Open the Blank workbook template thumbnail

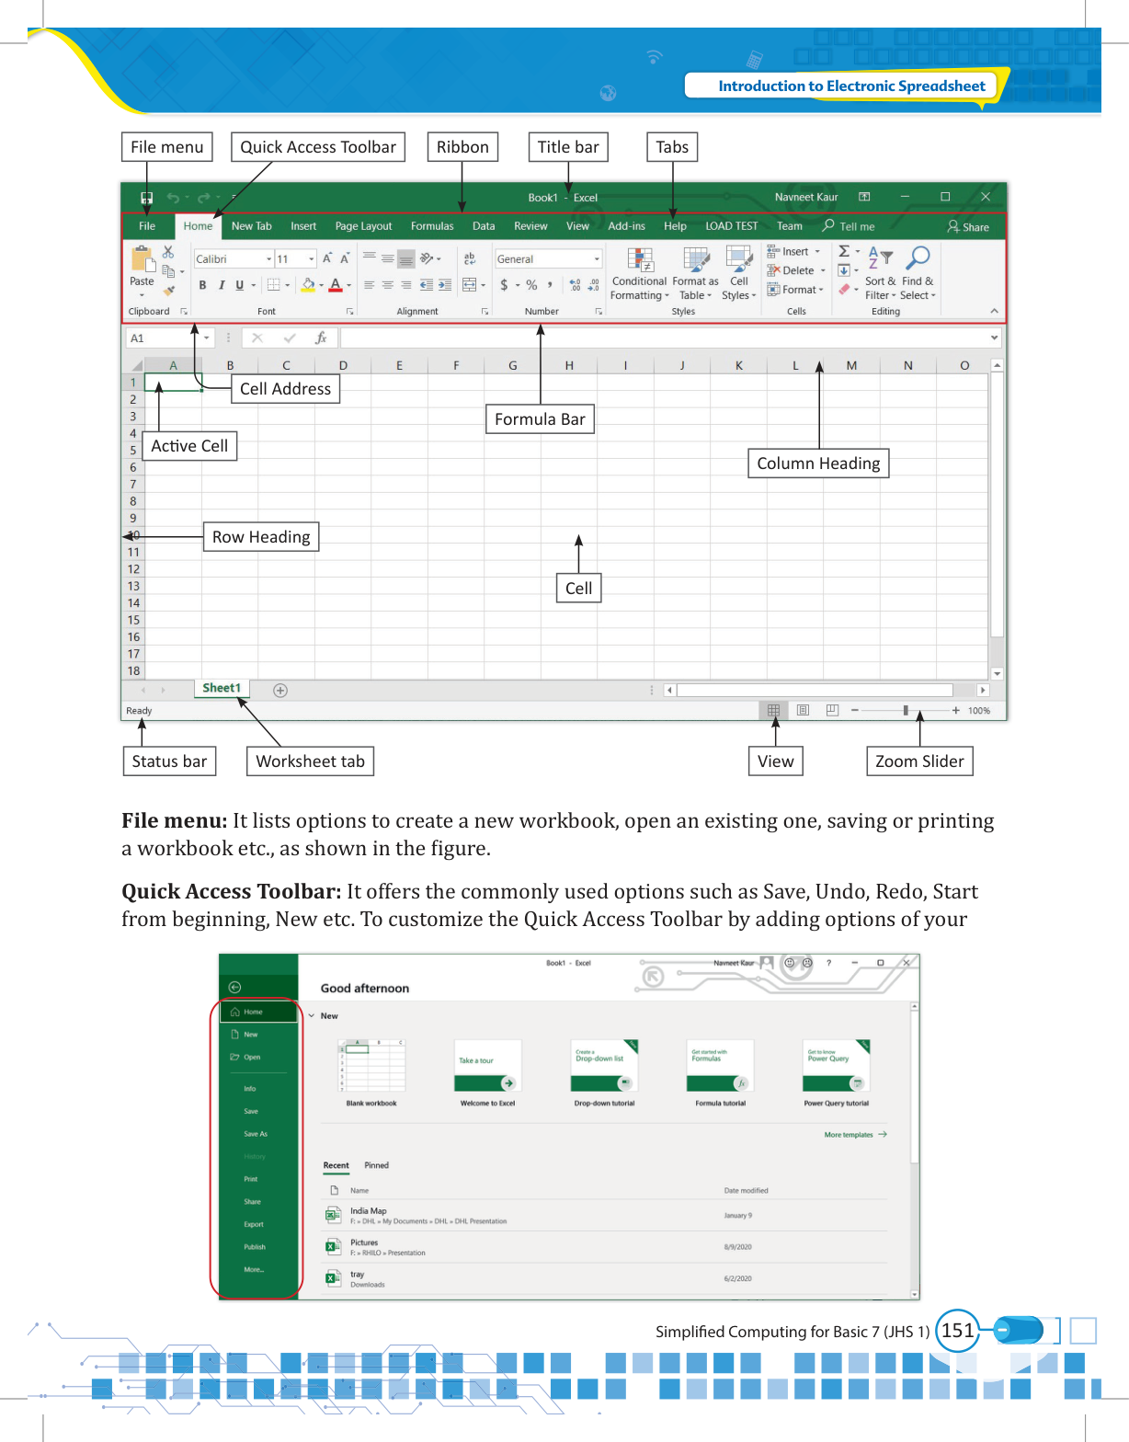371,1067
